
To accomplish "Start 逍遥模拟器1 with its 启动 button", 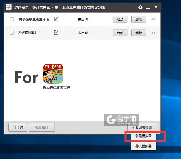I will pos(120,33).
